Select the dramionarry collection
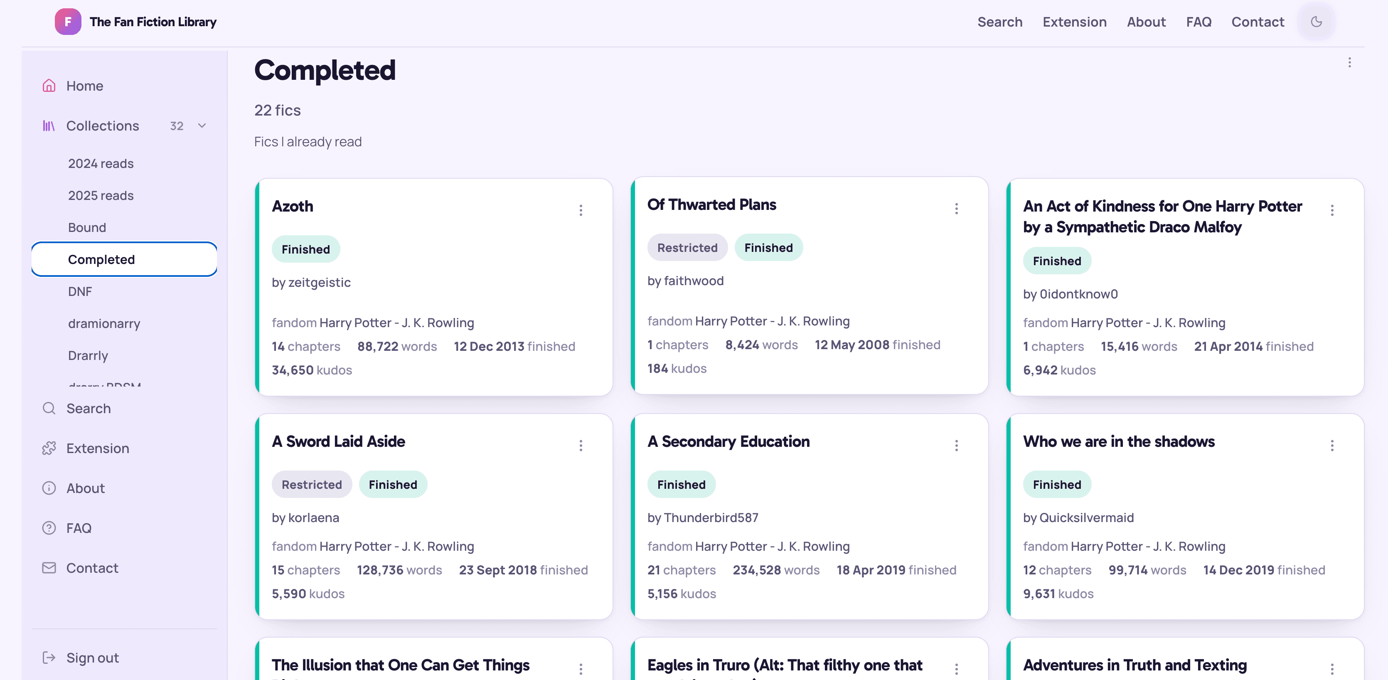 [104, 323]
